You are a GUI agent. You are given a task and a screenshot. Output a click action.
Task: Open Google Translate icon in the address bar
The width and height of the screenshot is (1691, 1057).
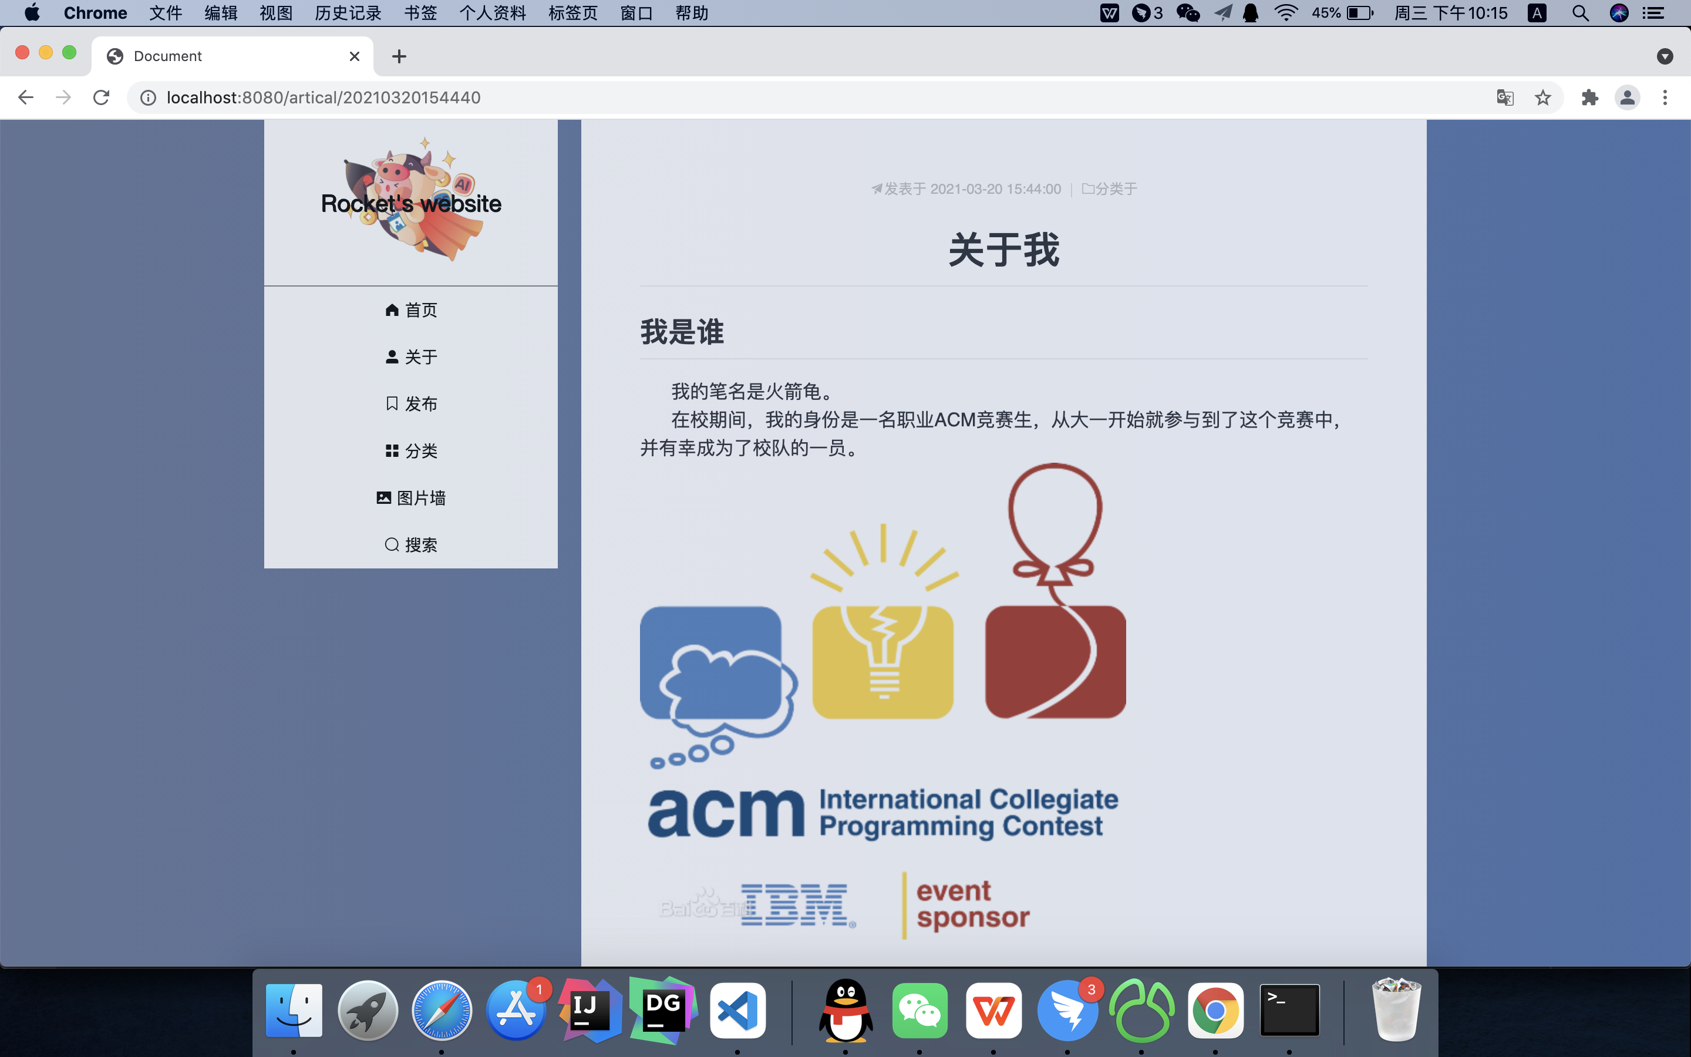1504,98
